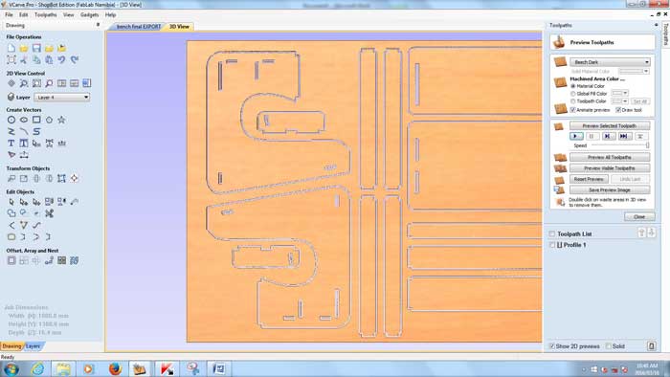Click Preview Selected Toolpath button
Viewport: 670px width, 377px height.
point(610,126)
